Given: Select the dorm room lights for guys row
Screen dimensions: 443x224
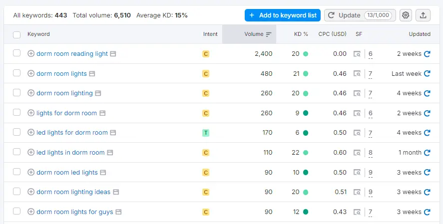Looking at the screenshot, I should tap(17, 212).
